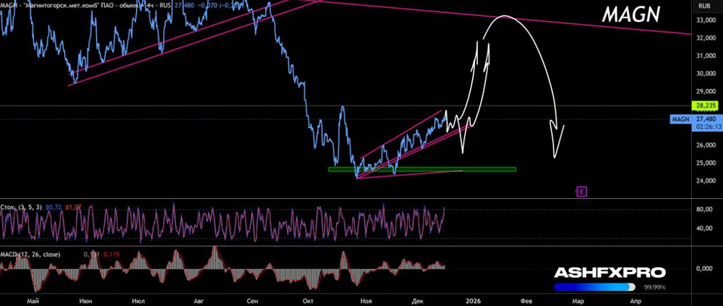The image size is (723, 306).
Task: Click the green 28,235 price label
Action: pyautogui.click(x=703, y=106)
